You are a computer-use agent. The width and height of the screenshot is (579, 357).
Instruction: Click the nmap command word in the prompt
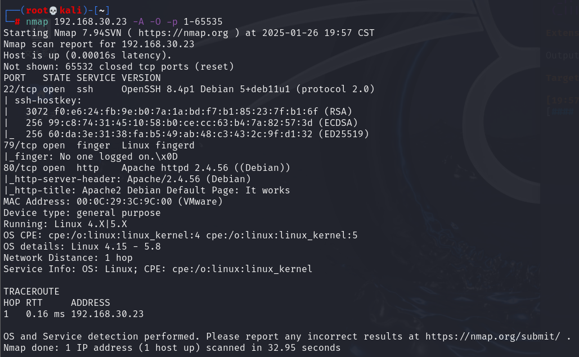pyautogui.click(x=37, y=22)
